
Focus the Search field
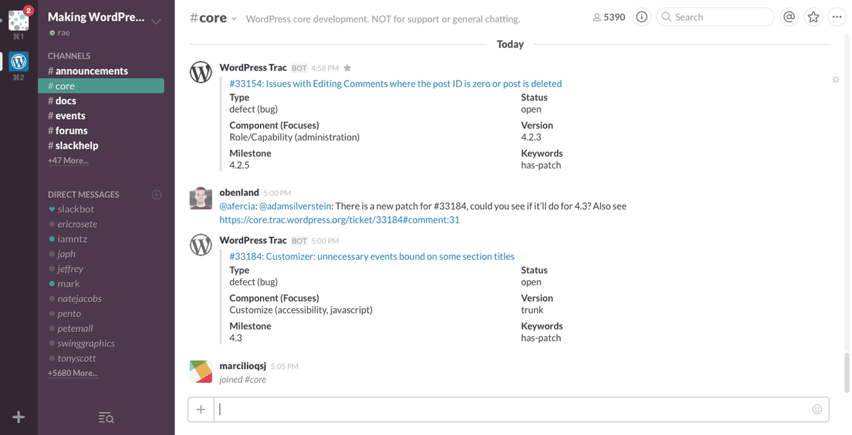[718, 17]
